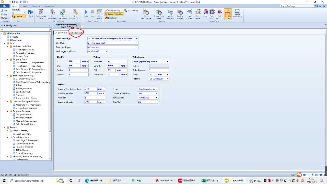Viewport: 327px width, 184px height.
Task: Open TEMA Input in navigator
Action: 16,40
